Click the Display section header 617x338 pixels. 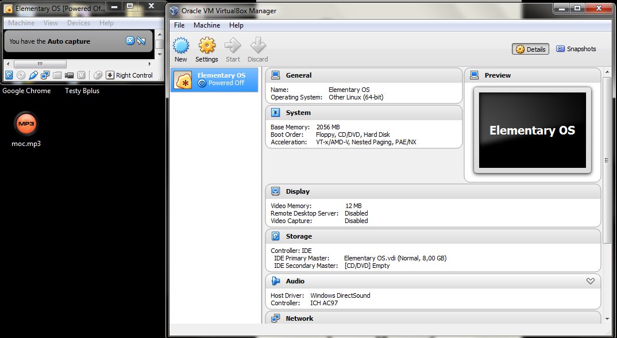(x=433, y=191)
